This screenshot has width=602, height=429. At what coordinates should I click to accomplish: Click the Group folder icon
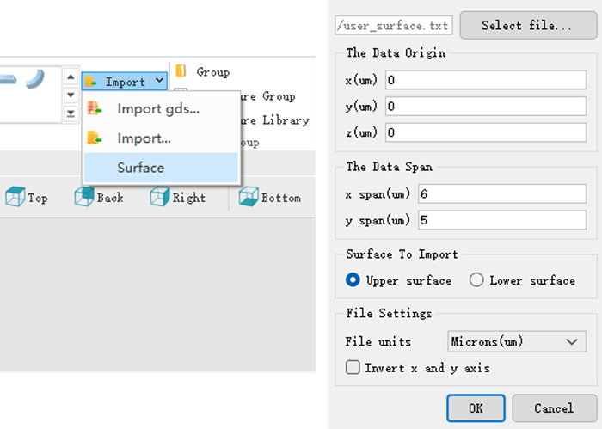pyautogui.click(x=181, y=71)
